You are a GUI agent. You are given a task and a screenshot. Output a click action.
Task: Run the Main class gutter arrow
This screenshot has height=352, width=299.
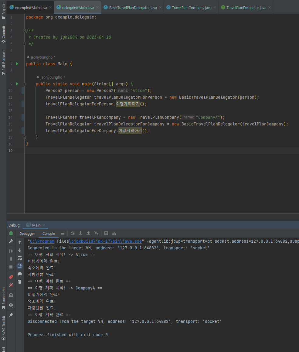[x=17, y=64]
